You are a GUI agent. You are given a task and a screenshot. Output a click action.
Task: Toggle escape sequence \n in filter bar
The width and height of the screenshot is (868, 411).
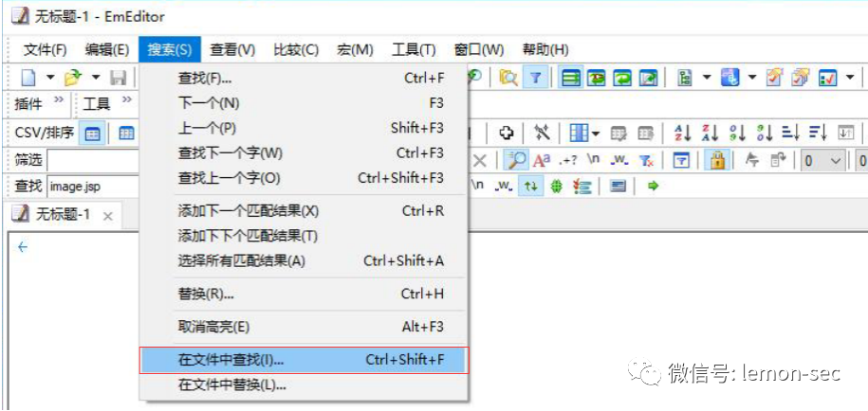594,160
